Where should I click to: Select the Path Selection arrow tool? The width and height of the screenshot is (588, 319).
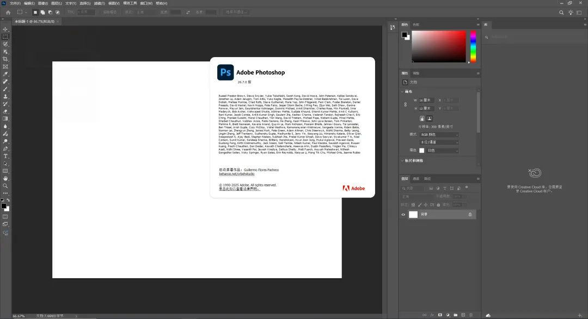5,164
